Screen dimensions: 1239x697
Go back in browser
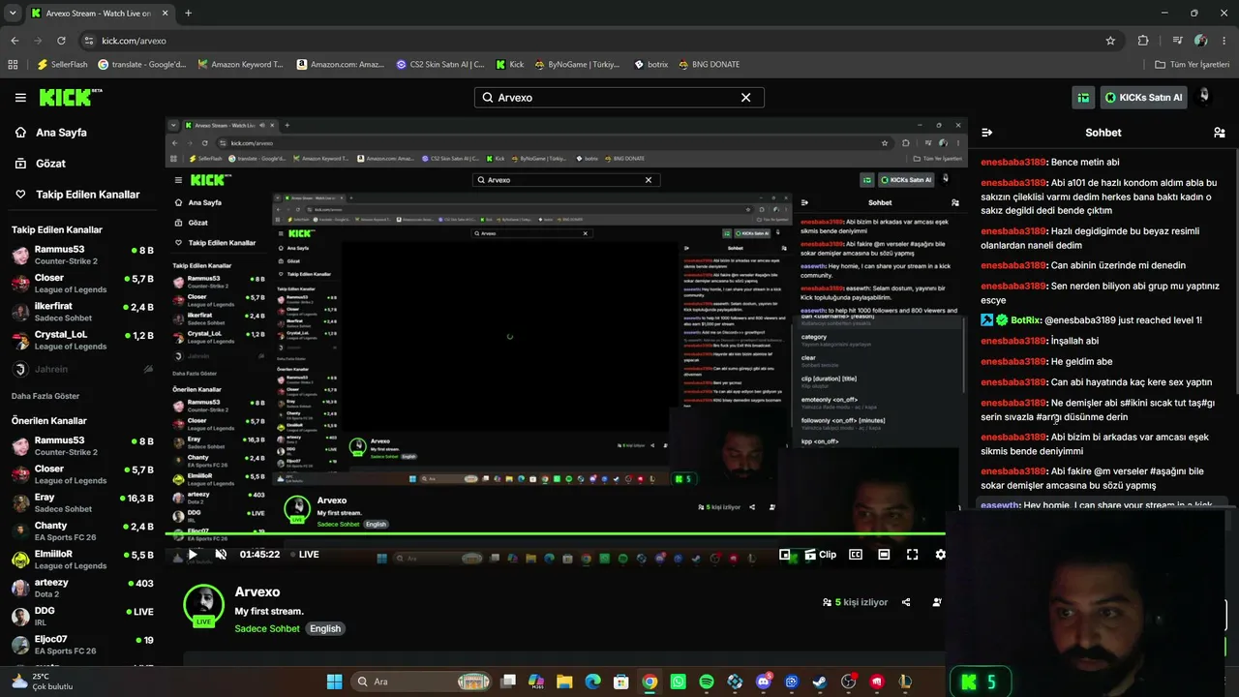coord(15,41)
